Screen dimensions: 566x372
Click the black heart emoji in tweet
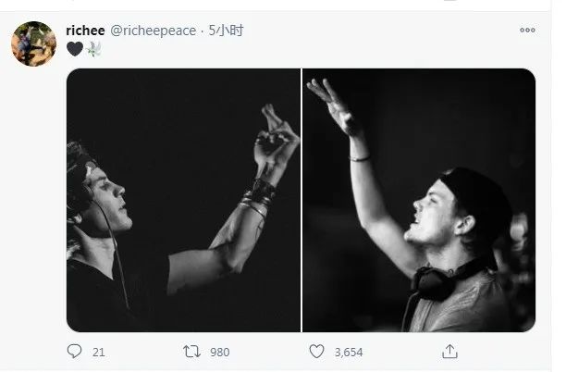(75, 49)
